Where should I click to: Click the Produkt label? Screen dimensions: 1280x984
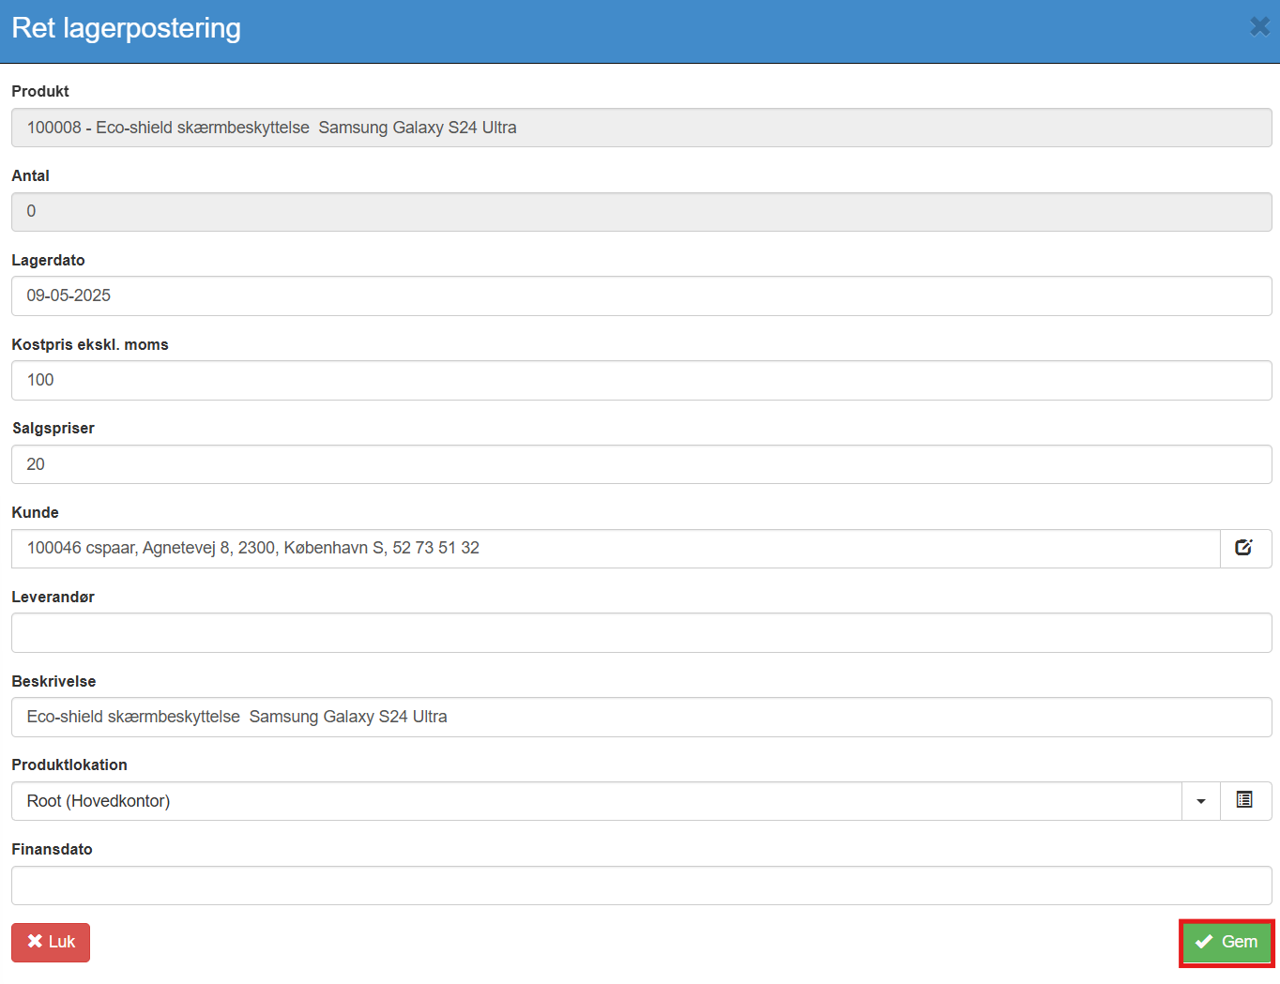40,91
